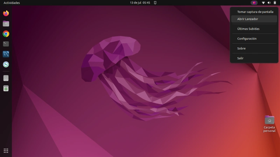The image size is (280, 157).
Task: Select Abrir Lanzador menu entry
Action: pyautogui.click(x=254, y=19)
